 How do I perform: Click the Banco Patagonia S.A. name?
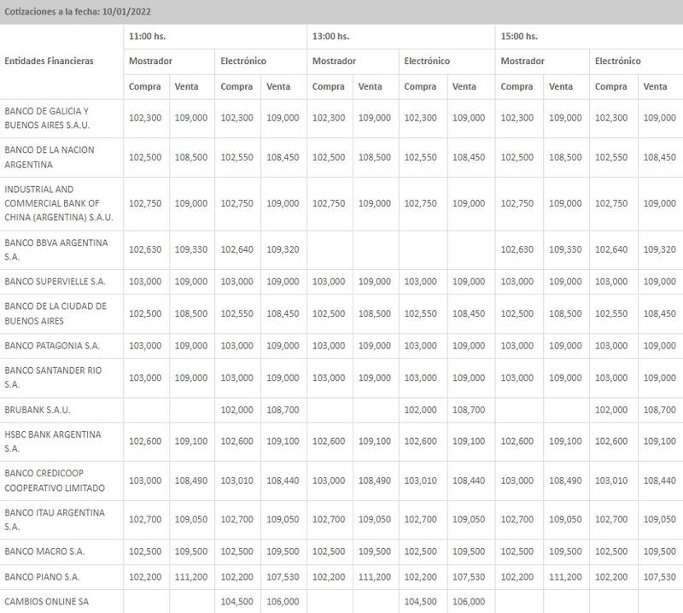53,345
